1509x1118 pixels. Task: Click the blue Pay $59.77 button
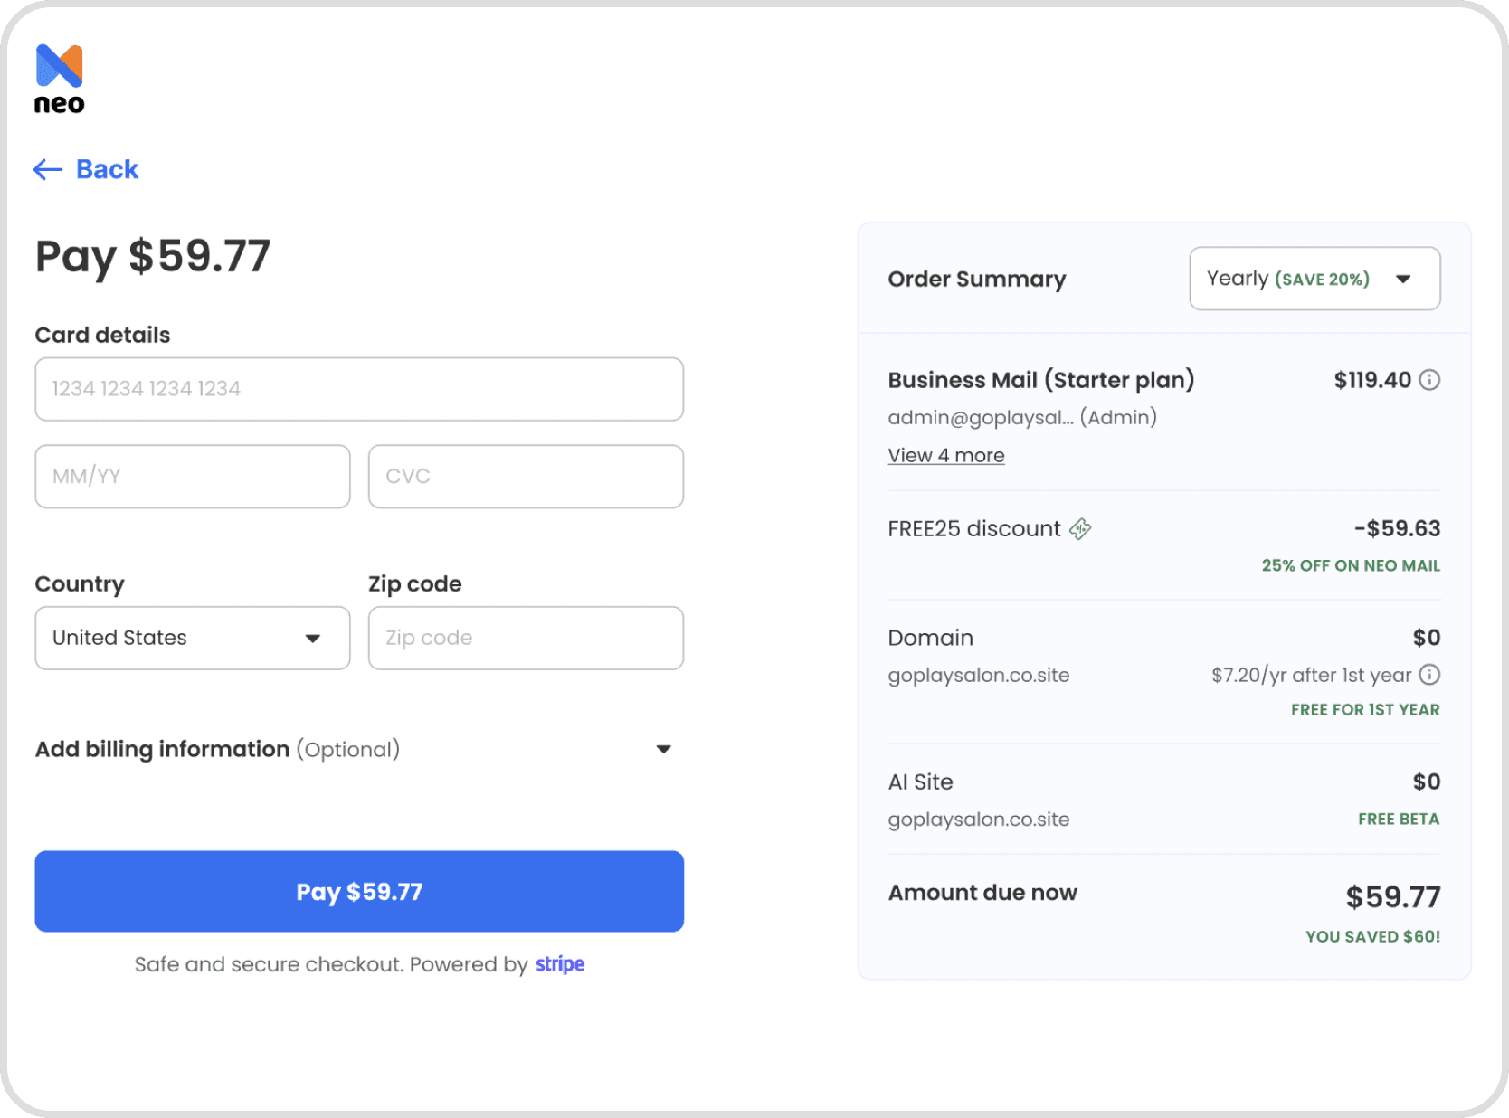click(359, 891)
